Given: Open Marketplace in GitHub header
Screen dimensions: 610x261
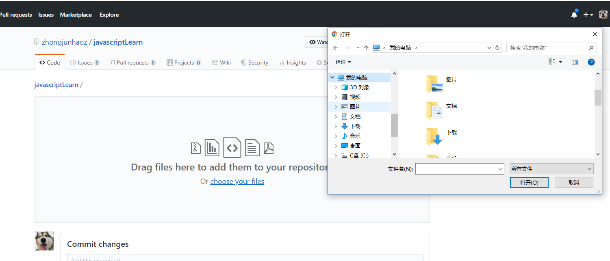Looking at the screenshot, I should (x=76, y=15).
